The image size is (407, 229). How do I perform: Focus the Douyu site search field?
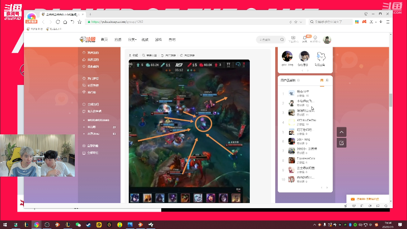(268, 40)
